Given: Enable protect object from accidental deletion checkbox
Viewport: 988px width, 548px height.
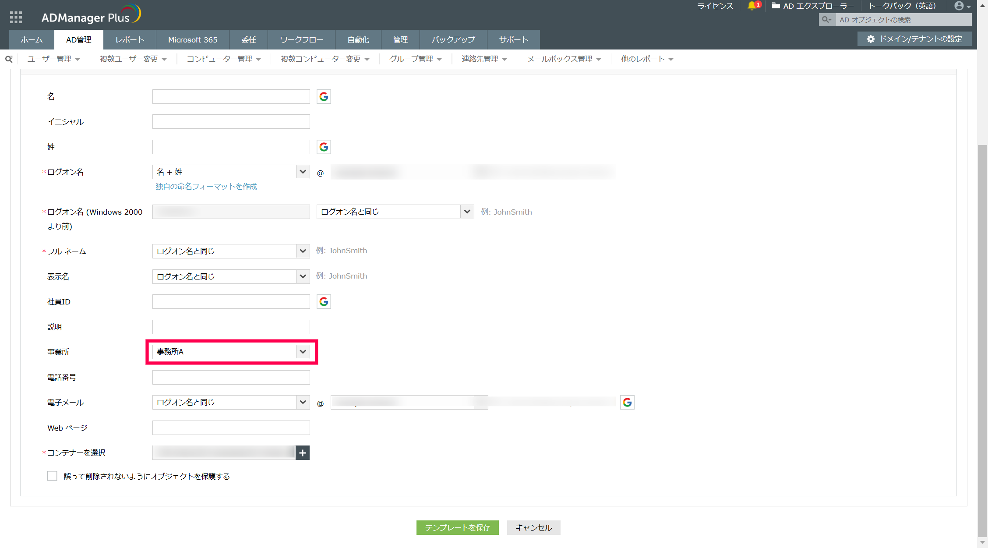Looking at the screenshot, I should (x=52, y=476).
